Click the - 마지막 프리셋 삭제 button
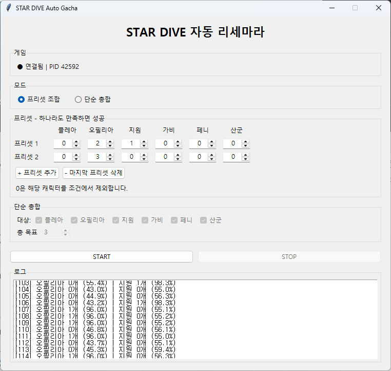The image size is (391, 371). pyautogui.click(x=93, y=173)
